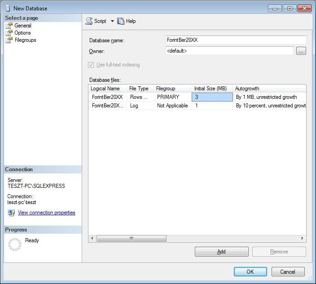Select the PRIMARY filegroup cell
Image resolution: width=316 pixels, height=284 pixels.
(x=172, y=97)
